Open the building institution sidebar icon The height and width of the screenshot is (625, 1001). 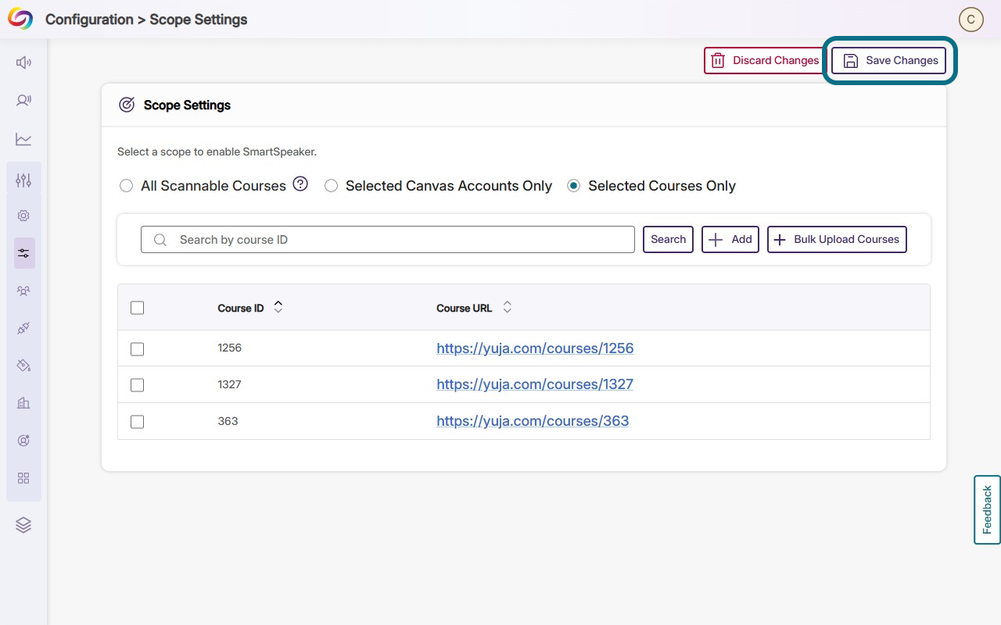(x=23, y=403)
